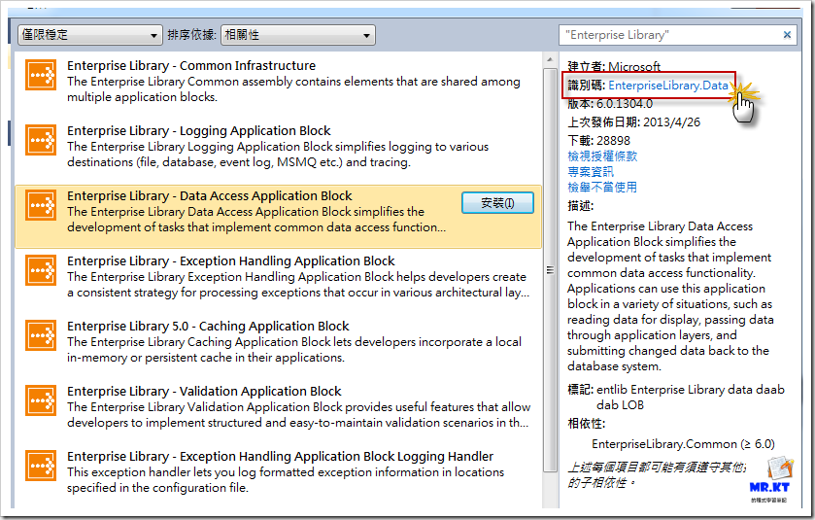The height and width of the screenshot is (520, 815).
Task: Click the last published date 2013/4/26
Action: pyautogui.click(x=671, y=122)
